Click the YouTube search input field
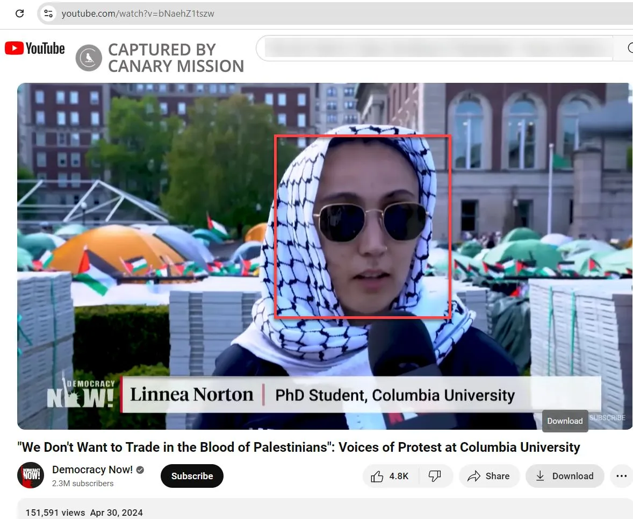 (435, 48)
